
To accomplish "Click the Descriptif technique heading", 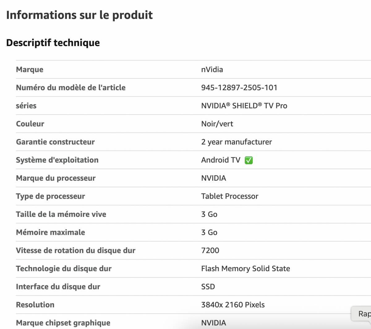I will [53, 43].
